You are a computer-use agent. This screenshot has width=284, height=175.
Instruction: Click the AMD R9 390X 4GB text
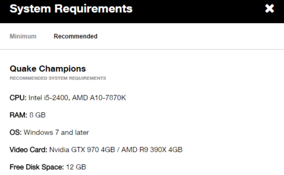tap(152, 150)
